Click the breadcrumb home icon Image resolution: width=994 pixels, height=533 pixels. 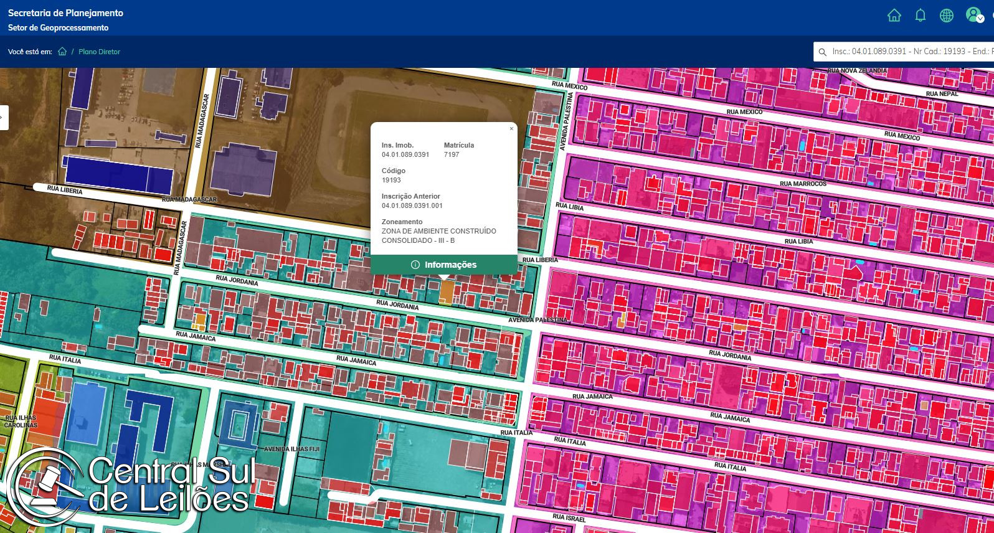[62, 52]
